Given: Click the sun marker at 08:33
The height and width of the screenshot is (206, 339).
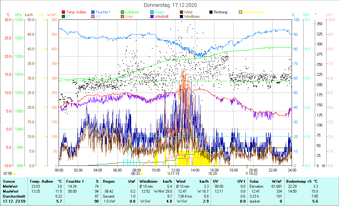Looking at the screenshot, I should [142, 174].
